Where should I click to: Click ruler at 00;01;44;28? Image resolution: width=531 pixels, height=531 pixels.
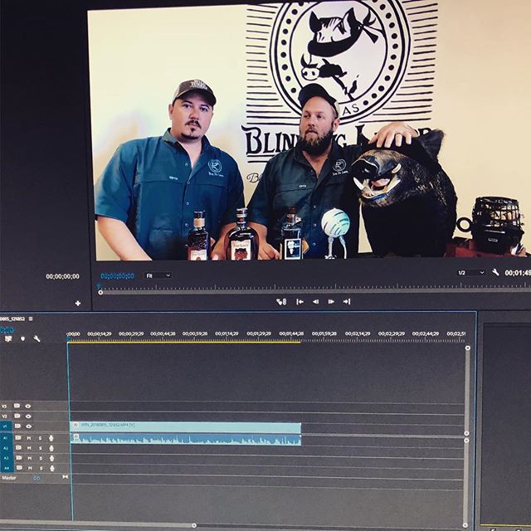[x=291, y=334]
